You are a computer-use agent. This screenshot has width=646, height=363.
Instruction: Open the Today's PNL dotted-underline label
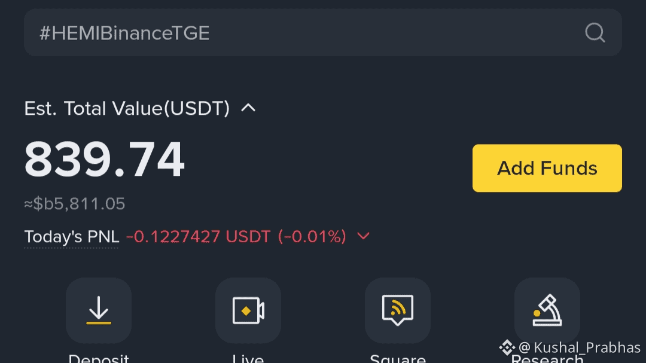(x=71, y=237)
